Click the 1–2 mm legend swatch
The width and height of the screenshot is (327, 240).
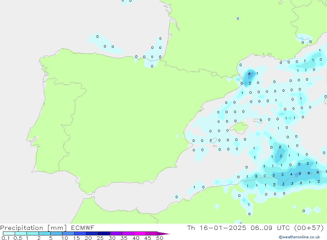pyautogui.click(x=33, y=233)
